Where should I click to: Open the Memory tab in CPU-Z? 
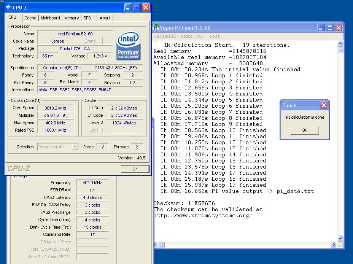pyautogui.click(x=72, y=18)
